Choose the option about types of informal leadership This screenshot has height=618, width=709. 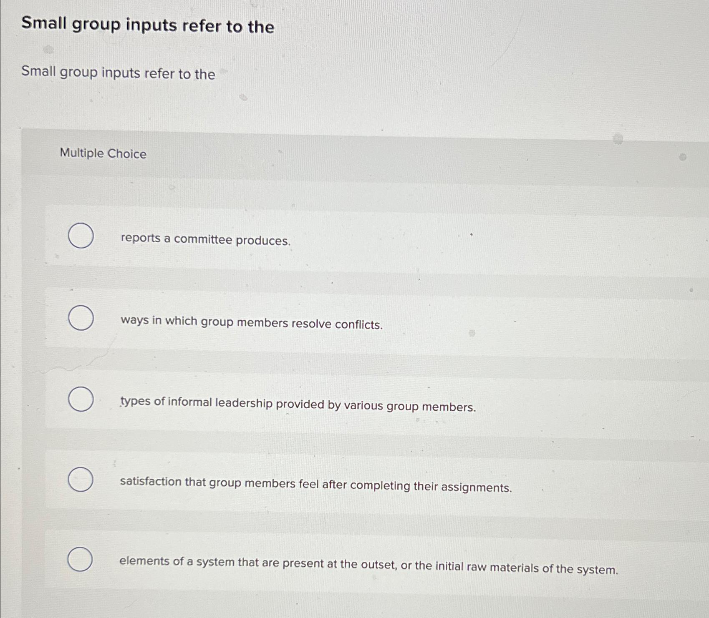tap(81, 400)
